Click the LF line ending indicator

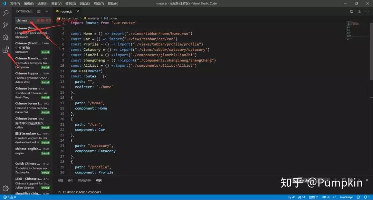[334, 197]
